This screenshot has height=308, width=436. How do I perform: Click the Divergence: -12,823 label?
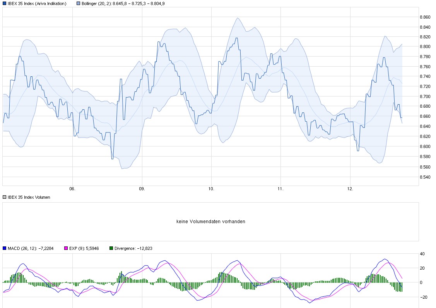click(x=133, y=248)
